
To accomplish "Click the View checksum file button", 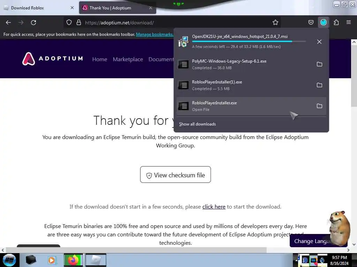I will [x=176, y=175].
